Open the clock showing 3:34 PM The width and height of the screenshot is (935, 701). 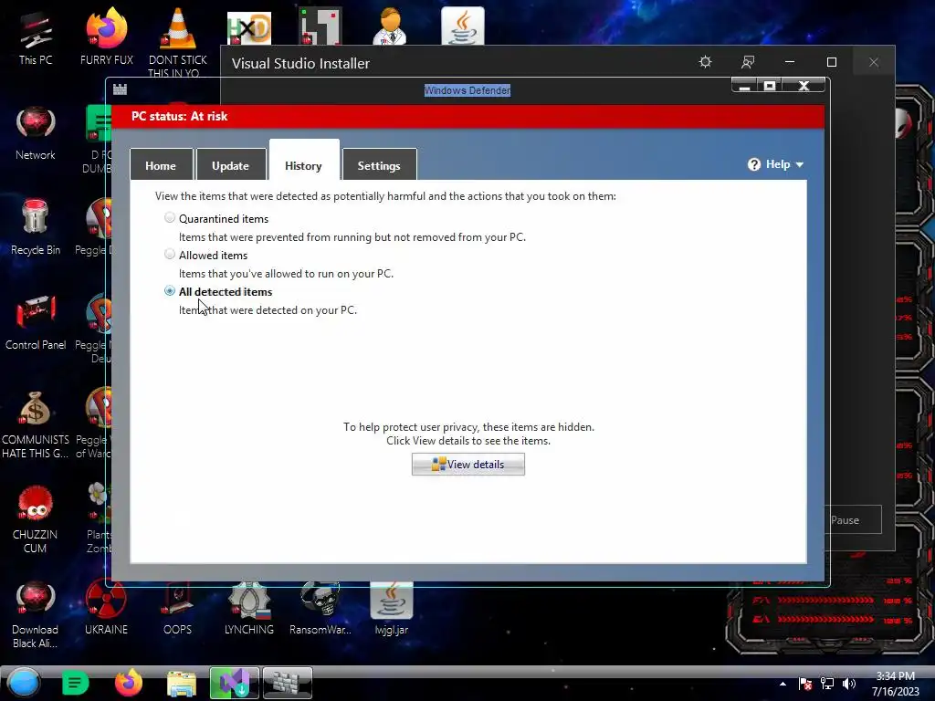896,683
